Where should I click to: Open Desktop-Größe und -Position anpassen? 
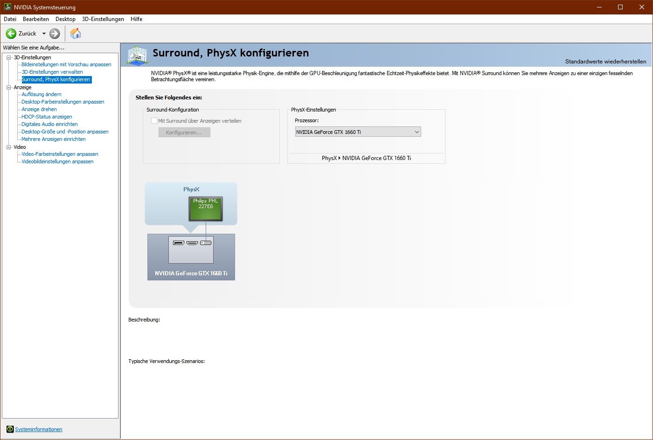coord(65,132)
